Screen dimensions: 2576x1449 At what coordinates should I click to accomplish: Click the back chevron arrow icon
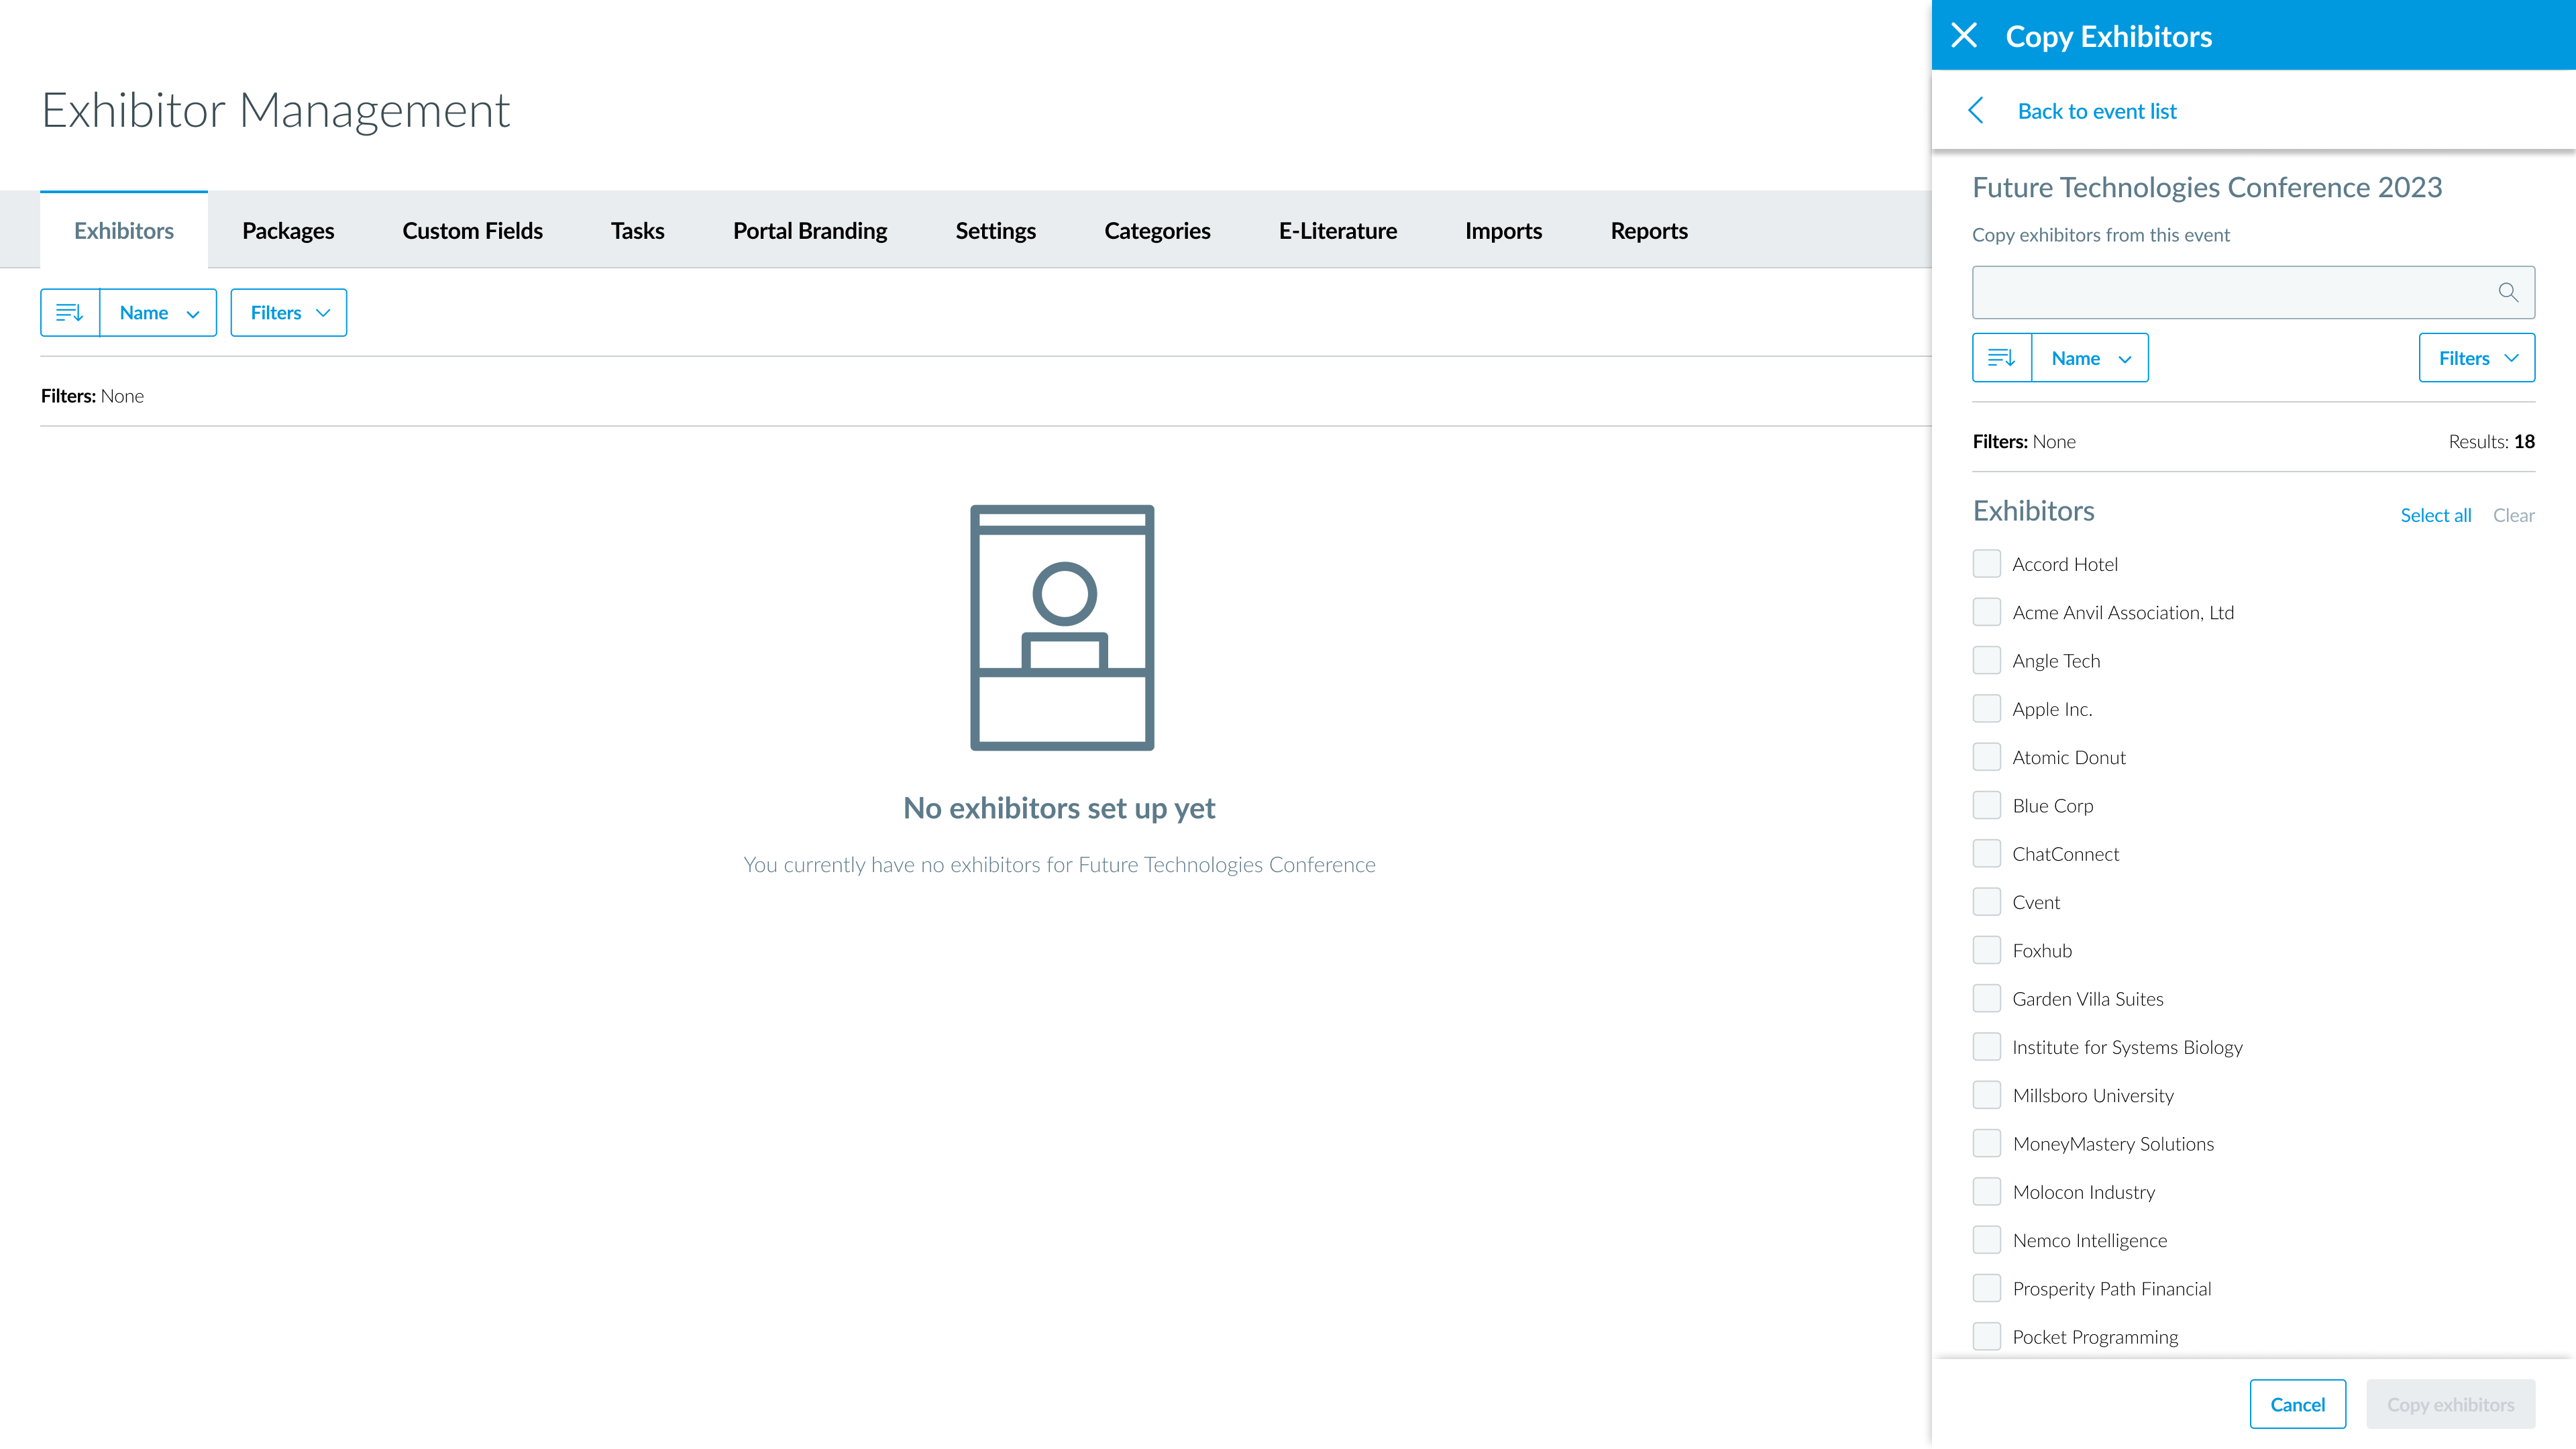tap(1976, 110)
